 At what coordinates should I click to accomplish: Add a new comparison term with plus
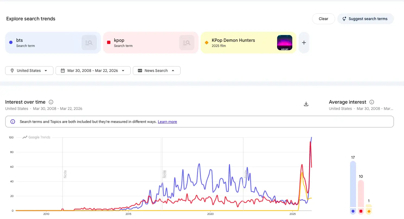[304, 43]
